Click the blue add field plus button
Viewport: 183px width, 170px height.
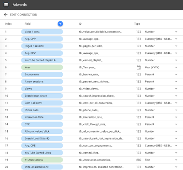click(x=60, y=24)
